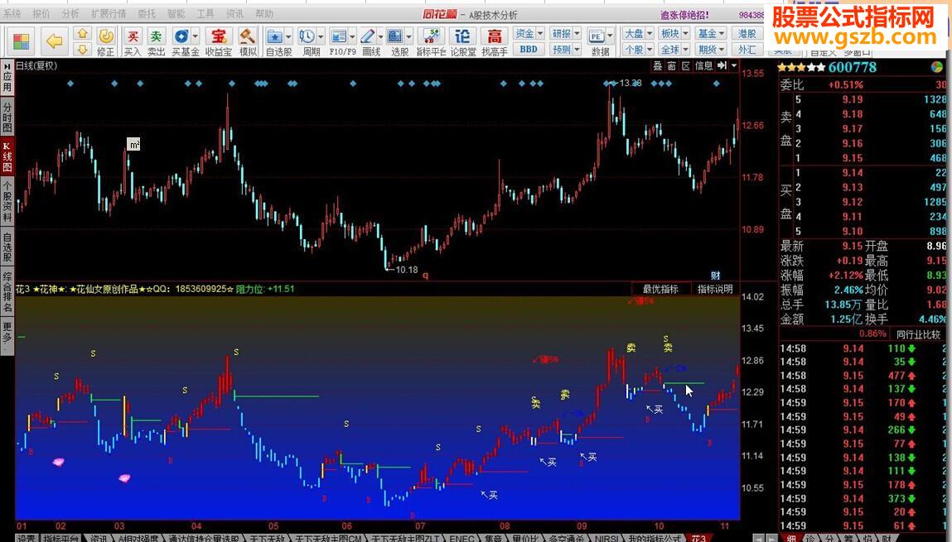Click the 外汇 button
This screenshot has height=542, width=952.
tap(747, 49)
